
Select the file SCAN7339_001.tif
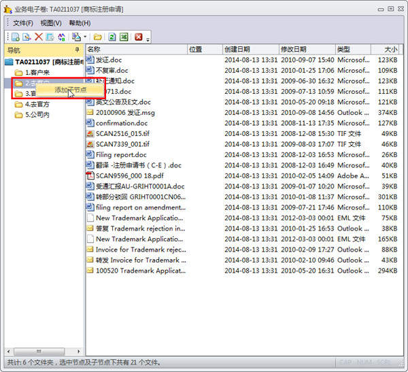pos(122,144)
